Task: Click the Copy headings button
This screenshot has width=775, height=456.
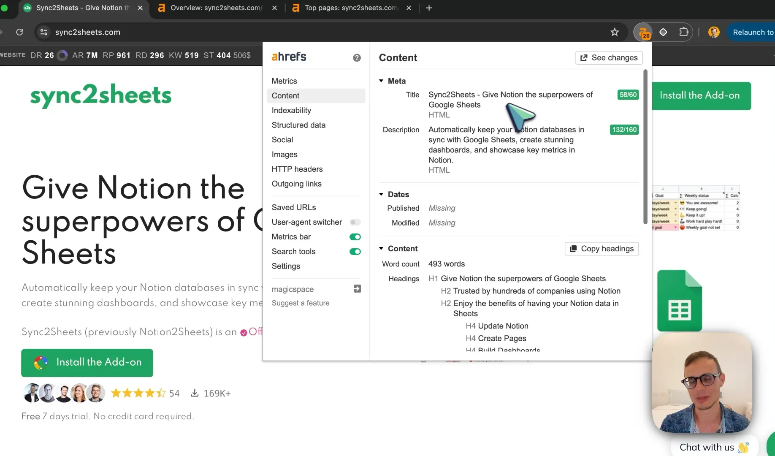Action: [x=602, y=249]
